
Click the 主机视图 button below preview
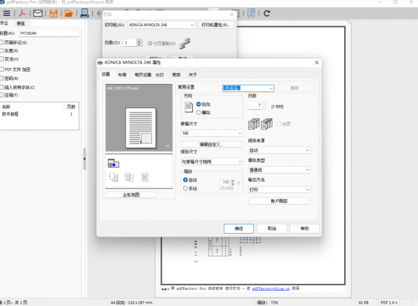click(132, 195)
